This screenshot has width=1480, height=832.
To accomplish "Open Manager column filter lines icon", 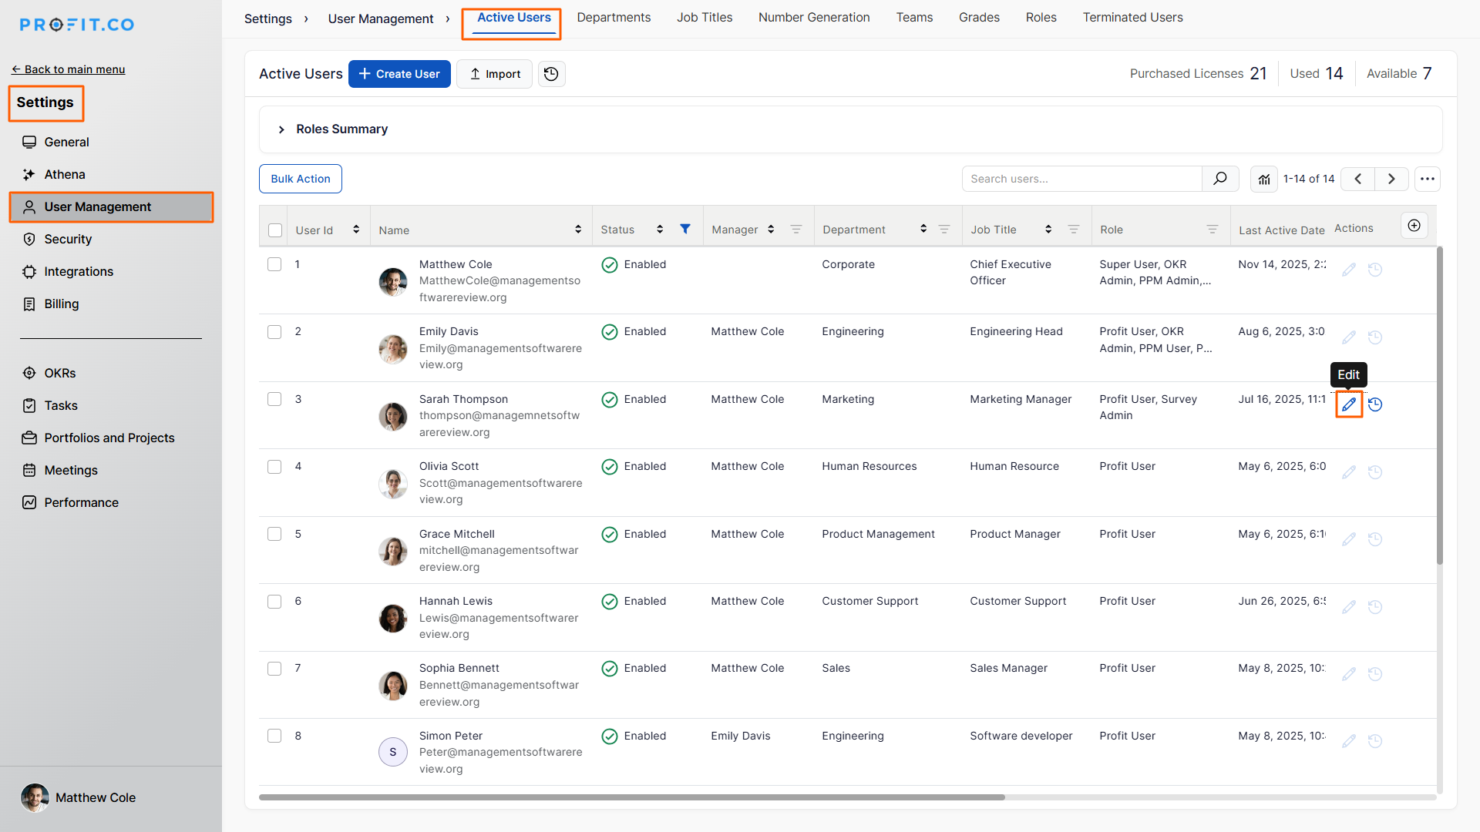I will click(x=796, y=230).
